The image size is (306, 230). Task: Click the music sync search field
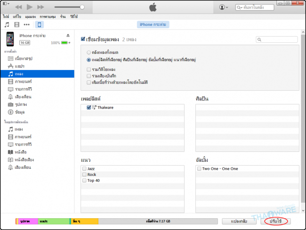(277, 40)
